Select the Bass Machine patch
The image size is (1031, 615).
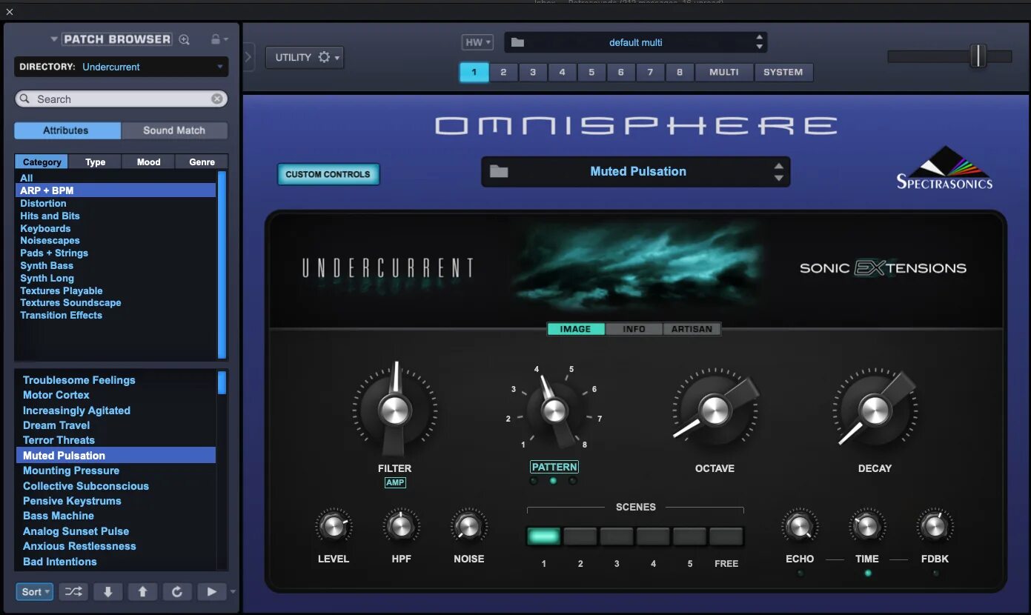click(59, 516)
